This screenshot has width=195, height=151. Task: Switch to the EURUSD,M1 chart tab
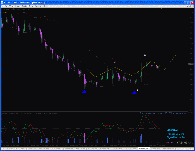pyautogui.click(x=93, y=149)
